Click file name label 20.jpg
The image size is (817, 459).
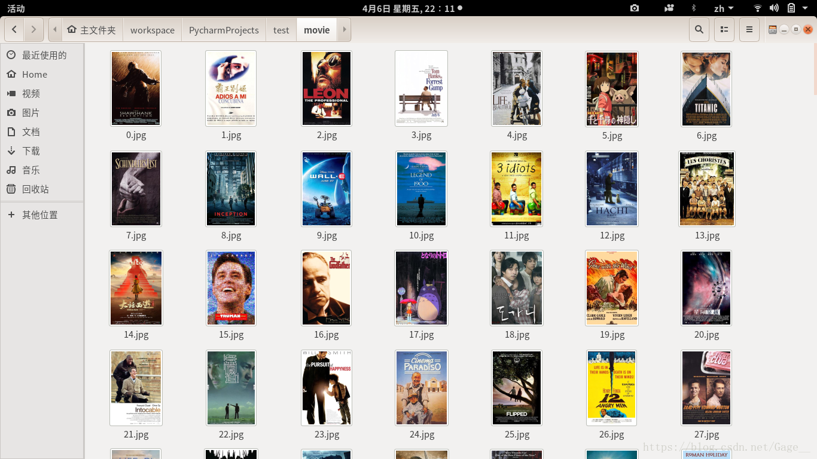point(707,335)
